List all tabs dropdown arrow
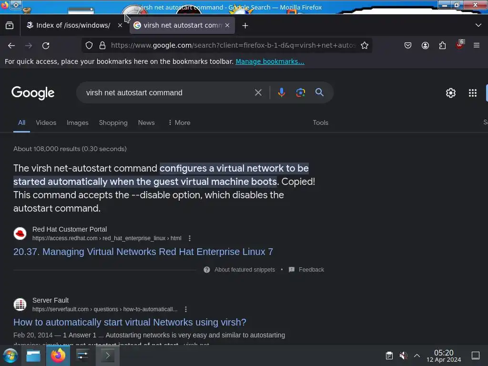 pyautogui.click(x=478, y=25)
